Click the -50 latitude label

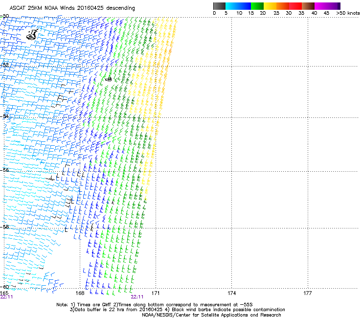[4, 16]
